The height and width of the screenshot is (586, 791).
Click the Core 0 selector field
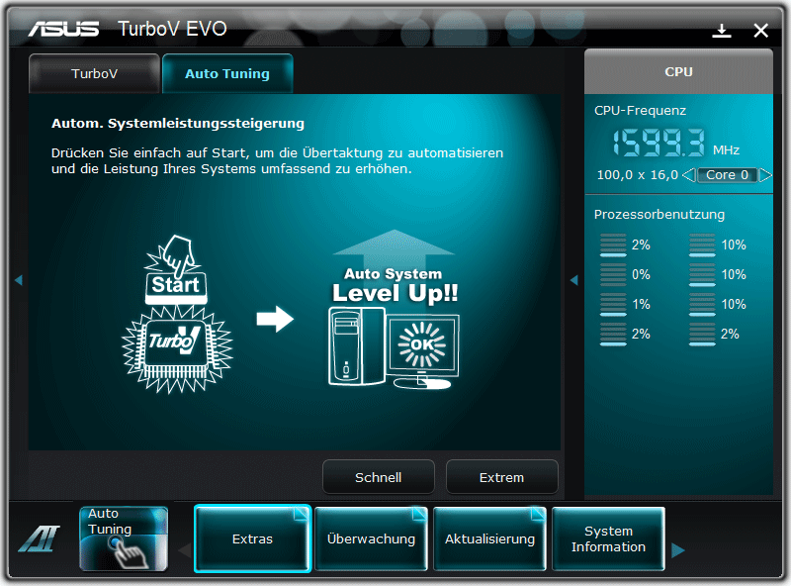(727, 175)
